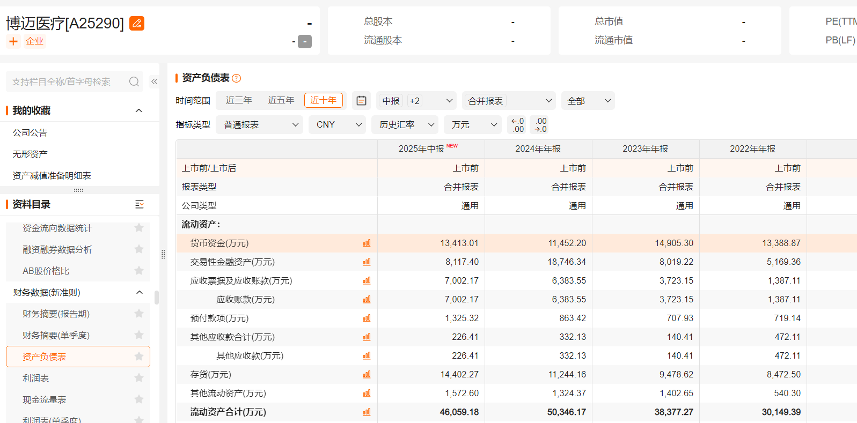The image size is (857, 423).
Task: Click help question icon next to 资产负债表
Action: point(237,78)
